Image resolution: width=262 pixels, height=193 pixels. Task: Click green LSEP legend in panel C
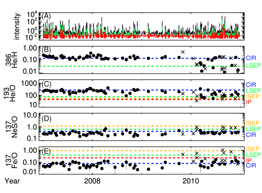(253, 90)
